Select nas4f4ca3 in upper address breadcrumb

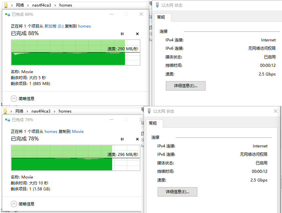pos(42,5)
